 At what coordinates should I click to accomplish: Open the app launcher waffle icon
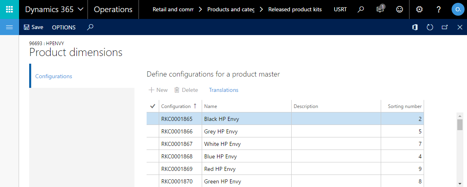pyautogui.click(x=10, y=10)
